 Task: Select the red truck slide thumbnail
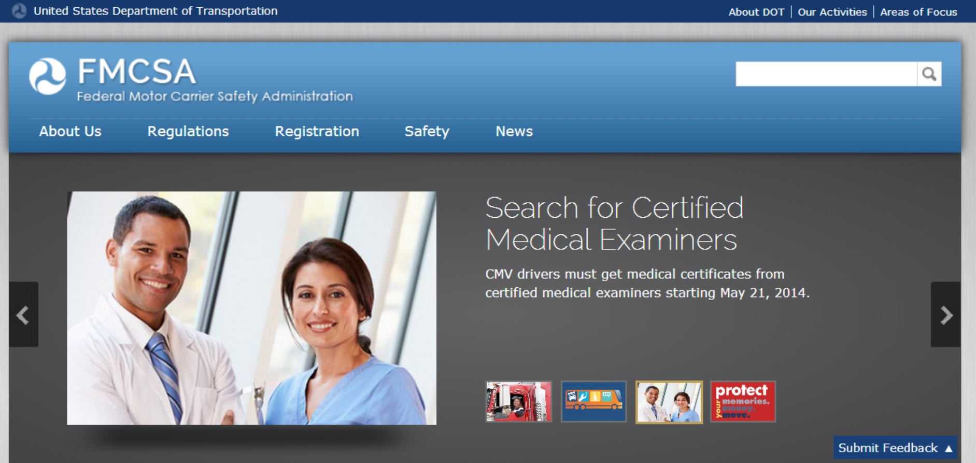click(x=518, y=402)
